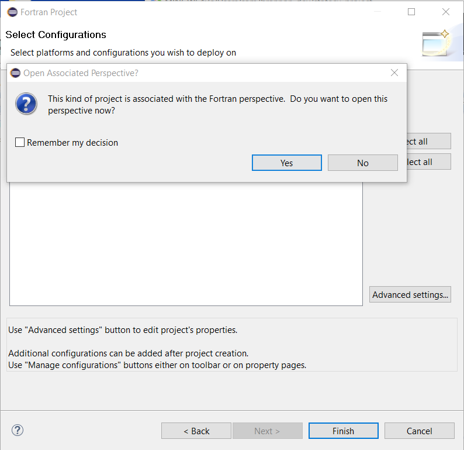Decline opening the perspective with No
464x450 pixels.
pos(362,163)
